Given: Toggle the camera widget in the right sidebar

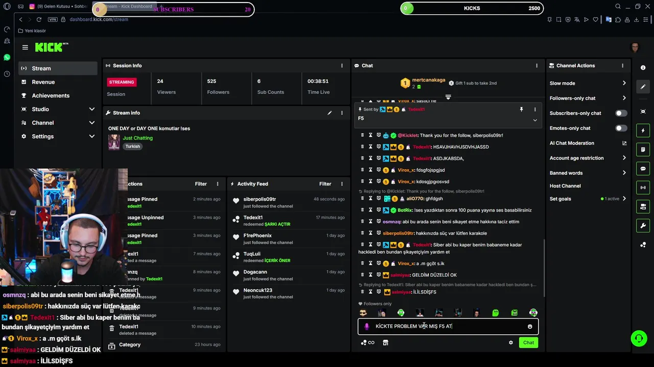Looking at the screenshot, I should point(643,206).
